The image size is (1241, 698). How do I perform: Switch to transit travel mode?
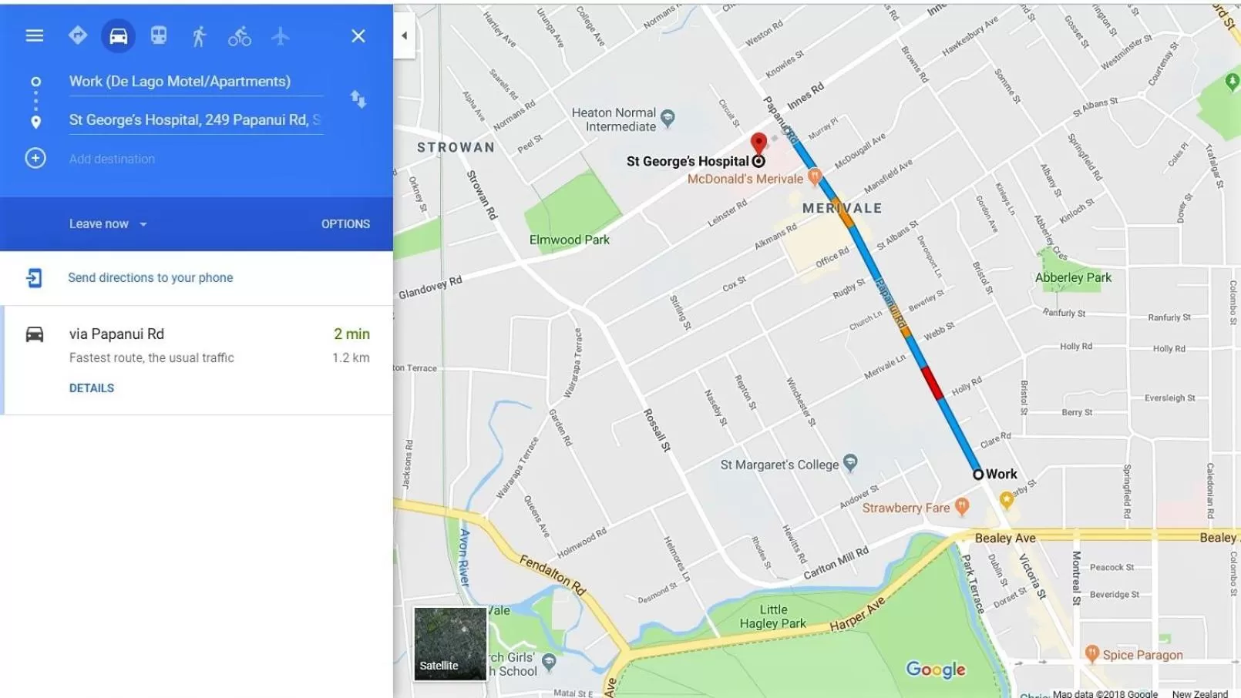click(159, 35)
